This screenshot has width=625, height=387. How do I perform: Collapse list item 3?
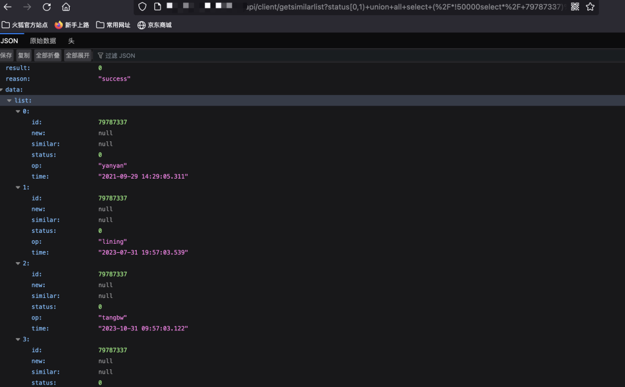pyautogui.click(x=18, y=339)
